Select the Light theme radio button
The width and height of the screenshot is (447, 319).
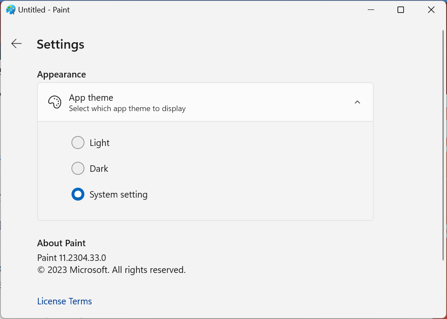point(78,142)
